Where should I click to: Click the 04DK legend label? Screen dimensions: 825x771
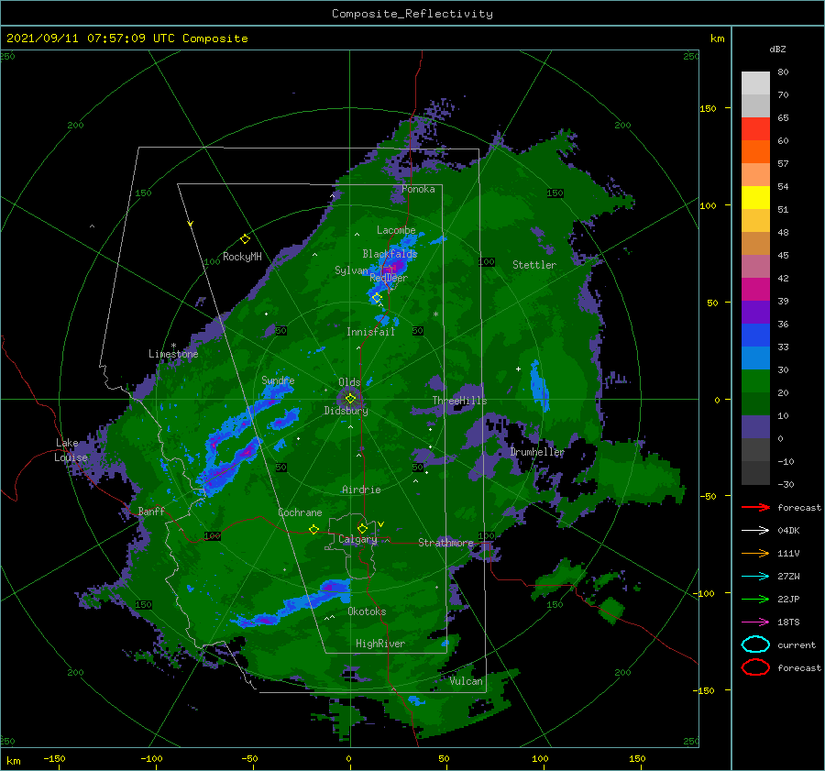(788, 531)
